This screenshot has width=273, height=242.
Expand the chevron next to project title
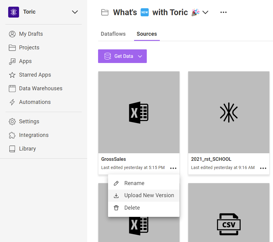206,13
